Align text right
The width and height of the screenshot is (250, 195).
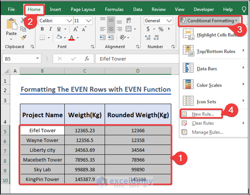coord(119,29)
